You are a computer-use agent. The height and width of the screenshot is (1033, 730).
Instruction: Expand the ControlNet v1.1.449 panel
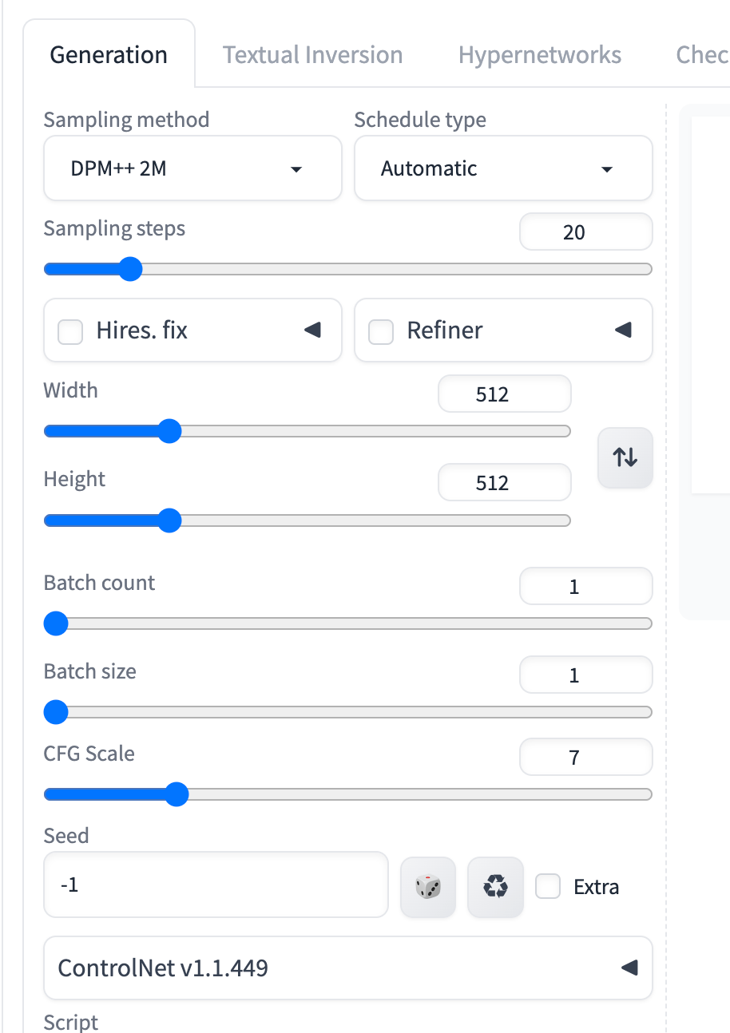pos(629,968)
